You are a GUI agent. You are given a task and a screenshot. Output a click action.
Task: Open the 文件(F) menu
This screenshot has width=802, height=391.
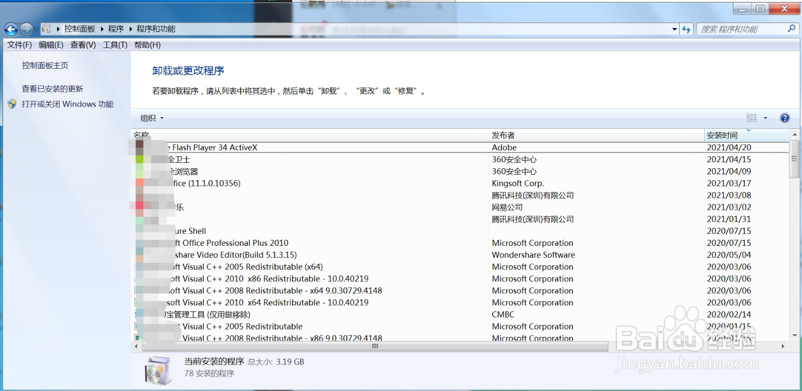coord(20,45)
